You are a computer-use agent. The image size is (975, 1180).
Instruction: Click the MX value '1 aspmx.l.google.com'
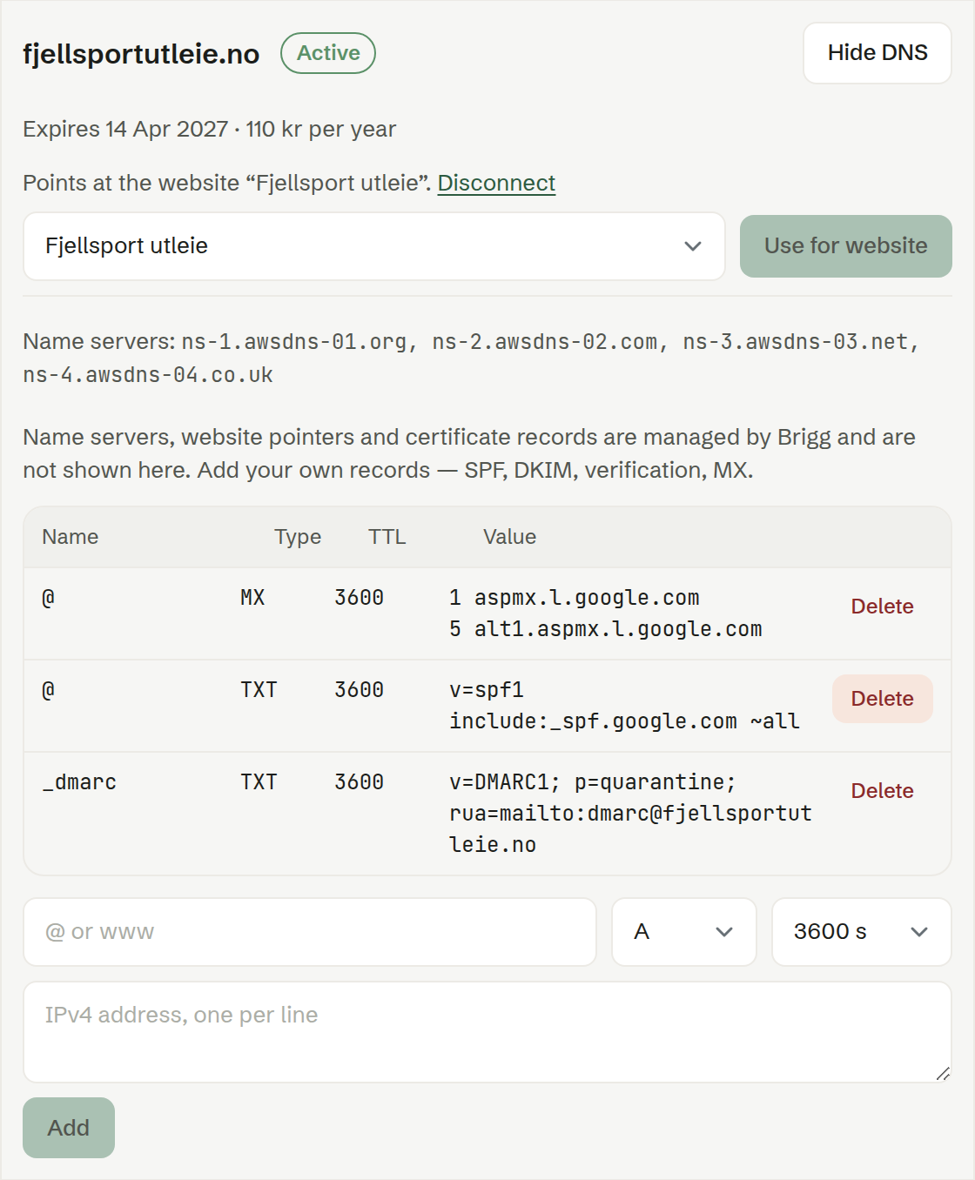575,598
